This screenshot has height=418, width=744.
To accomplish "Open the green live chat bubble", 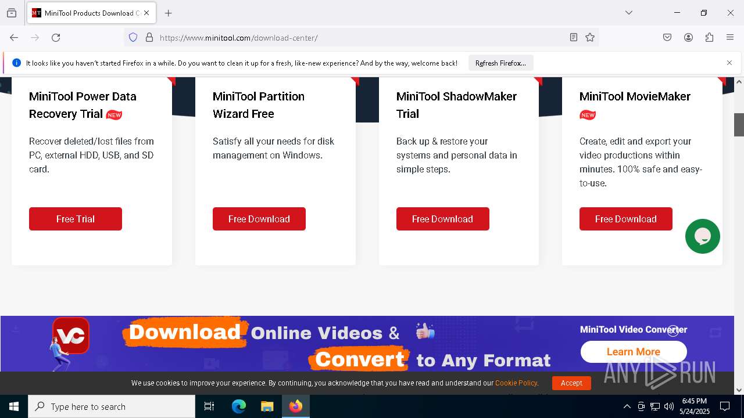I will tap(703, 236).
